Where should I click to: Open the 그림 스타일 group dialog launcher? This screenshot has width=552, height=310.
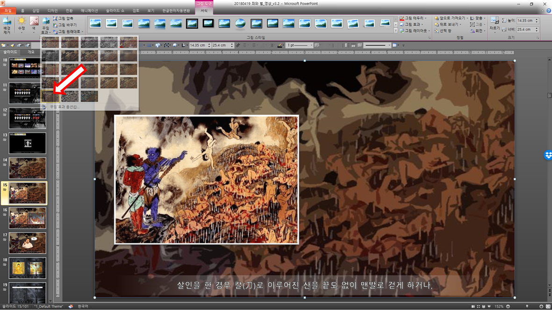coord(429,38)
